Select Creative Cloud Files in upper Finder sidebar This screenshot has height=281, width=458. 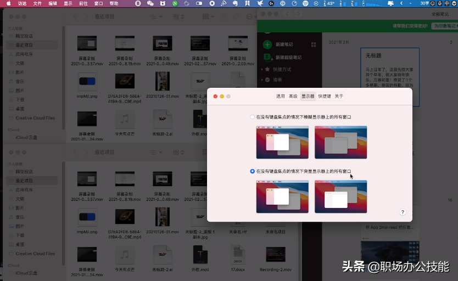[31, 118]
